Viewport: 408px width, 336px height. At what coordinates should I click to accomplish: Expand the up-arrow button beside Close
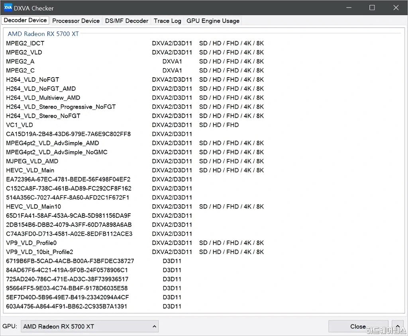pyautogui.click(x=398, y=326)
